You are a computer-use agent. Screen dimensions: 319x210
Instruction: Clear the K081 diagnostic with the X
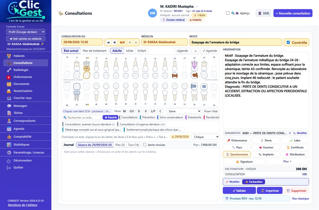[x=290, y=133]
